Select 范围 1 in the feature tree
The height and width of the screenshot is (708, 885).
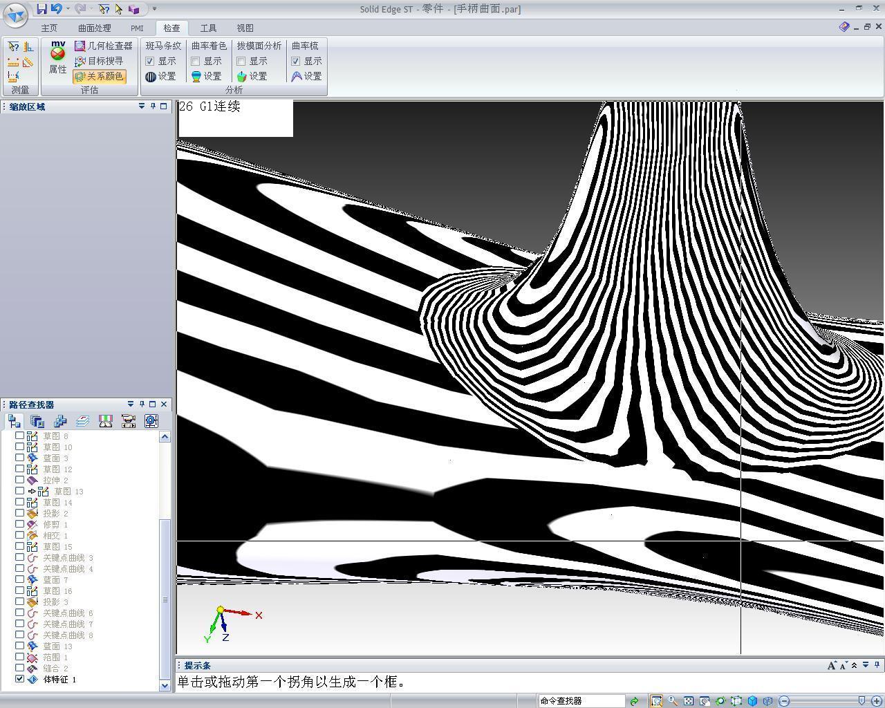55,657
